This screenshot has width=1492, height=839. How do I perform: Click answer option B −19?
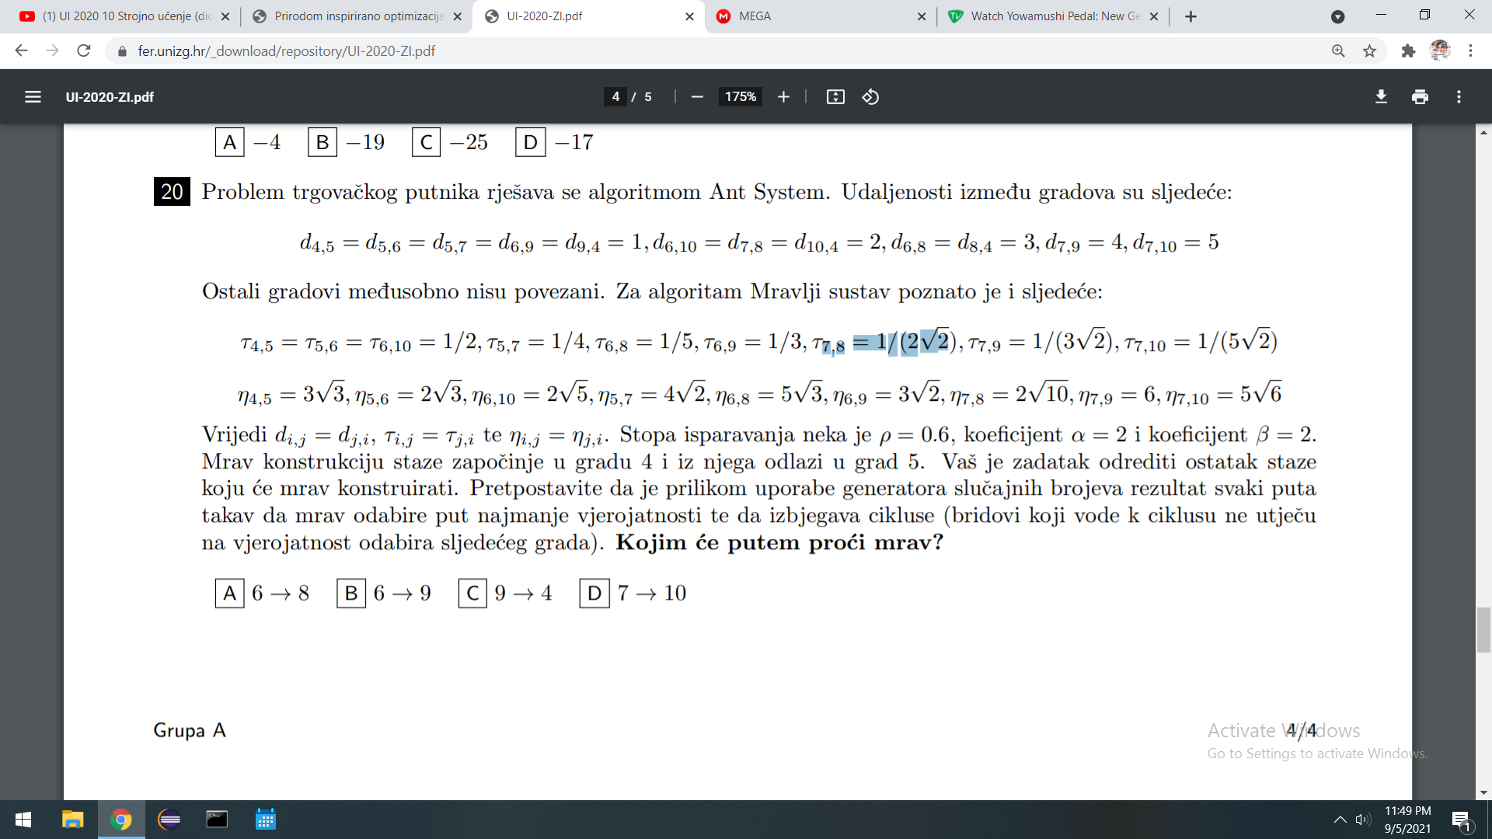tap(347, 142)
